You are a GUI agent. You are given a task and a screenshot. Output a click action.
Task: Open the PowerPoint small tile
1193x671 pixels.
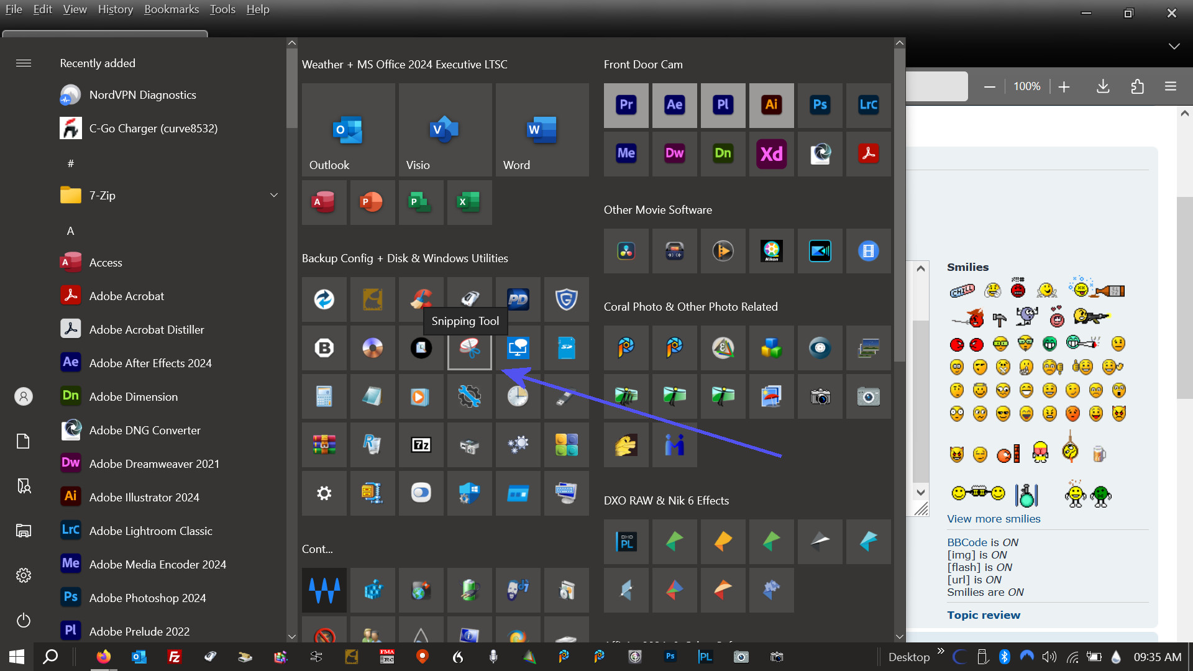tap(372, 202)
